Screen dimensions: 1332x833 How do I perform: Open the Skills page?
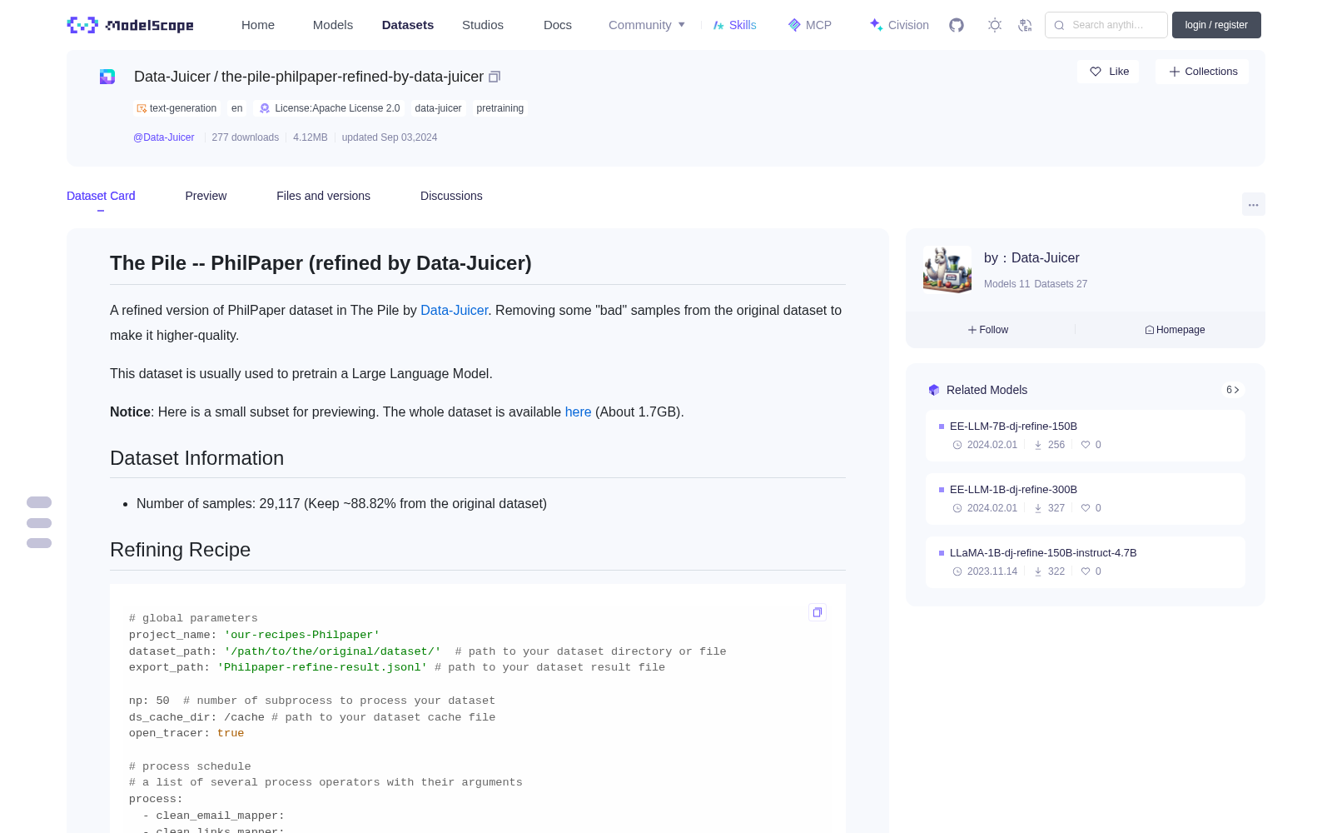734,25
